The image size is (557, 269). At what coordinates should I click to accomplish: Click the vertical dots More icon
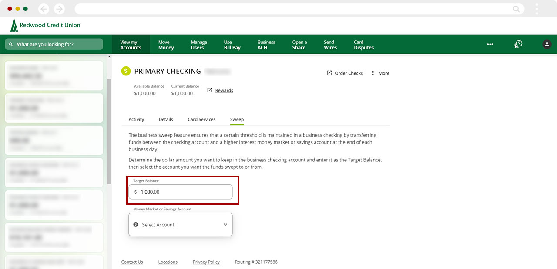coord(373,73)
